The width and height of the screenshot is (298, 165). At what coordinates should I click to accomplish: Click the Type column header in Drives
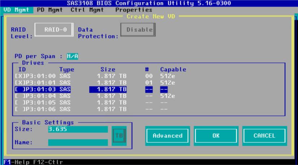click(67, 70)
